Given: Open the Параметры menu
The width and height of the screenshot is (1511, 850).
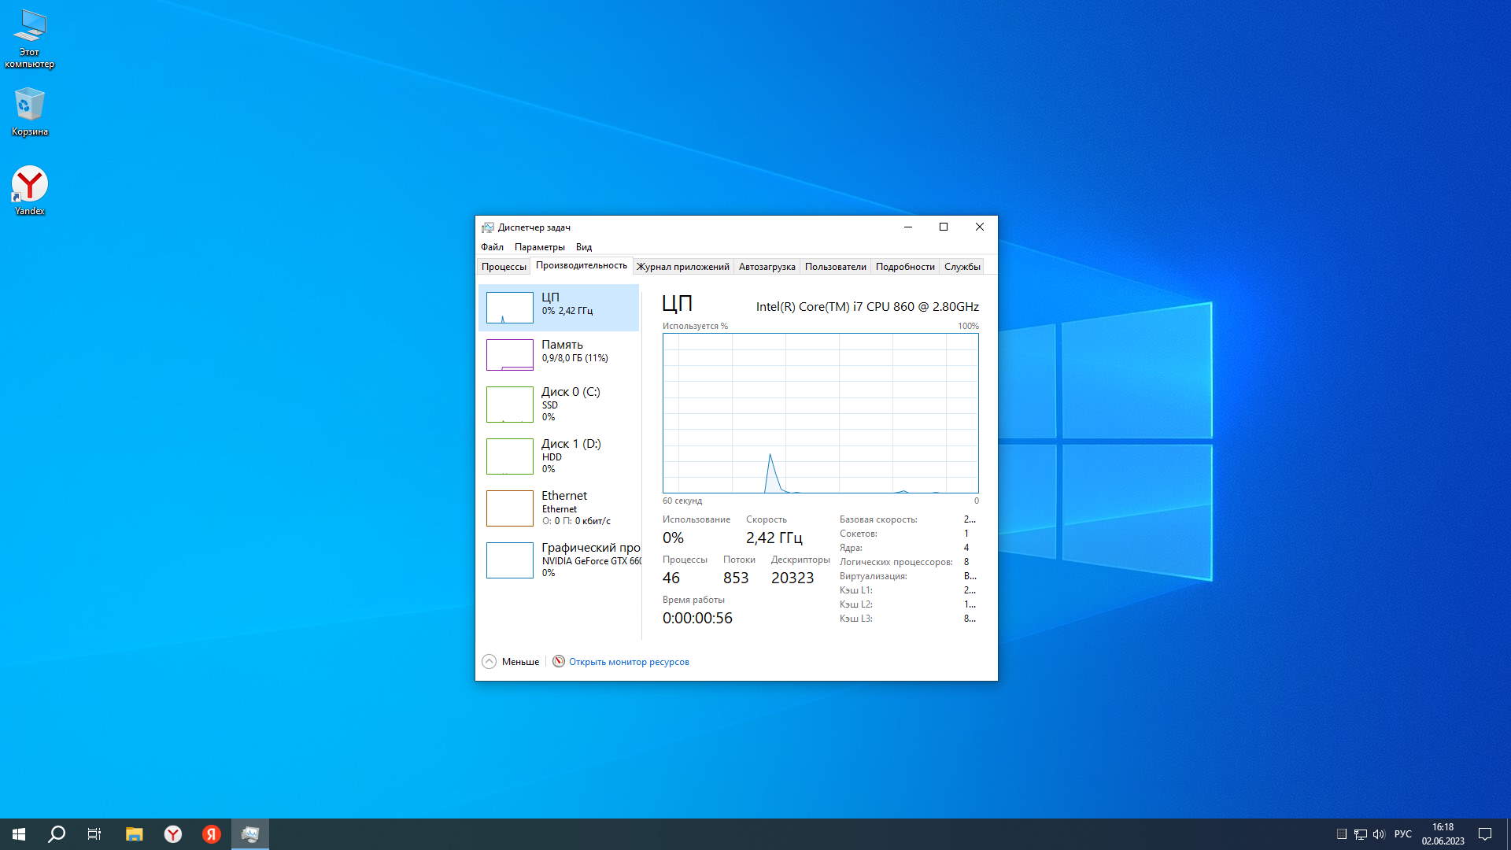Looking at the screenshot, I should coord(539,247).
